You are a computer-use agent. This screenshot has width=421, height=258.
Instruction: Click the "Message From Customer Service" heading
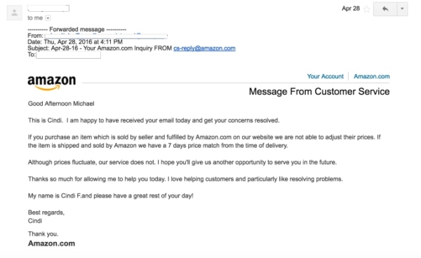[x=319, y=92]
